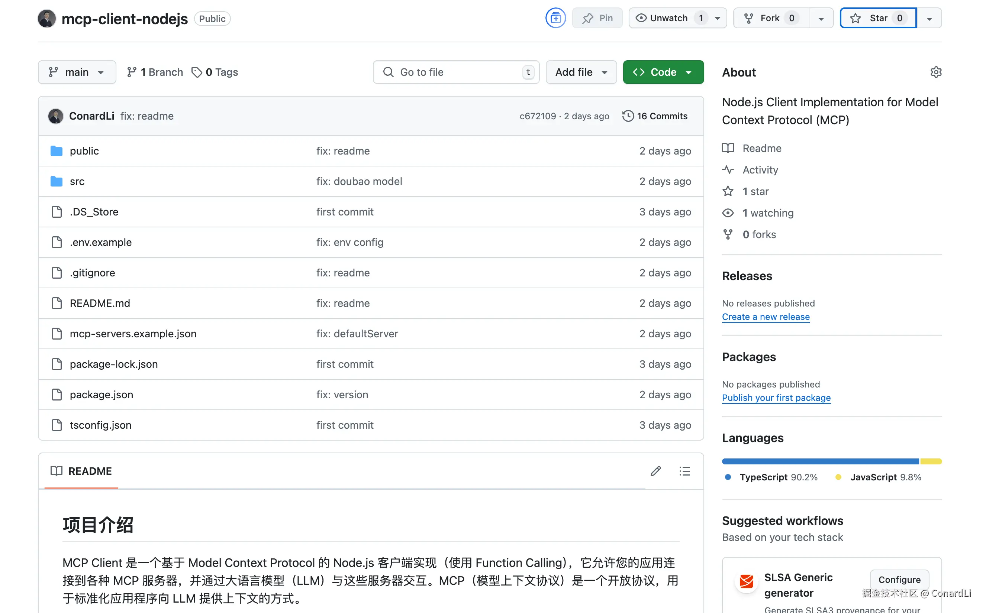986x613 pixels.
Task: Click Create a new release link
Action: pyautogui.click(x=766, y=317)
